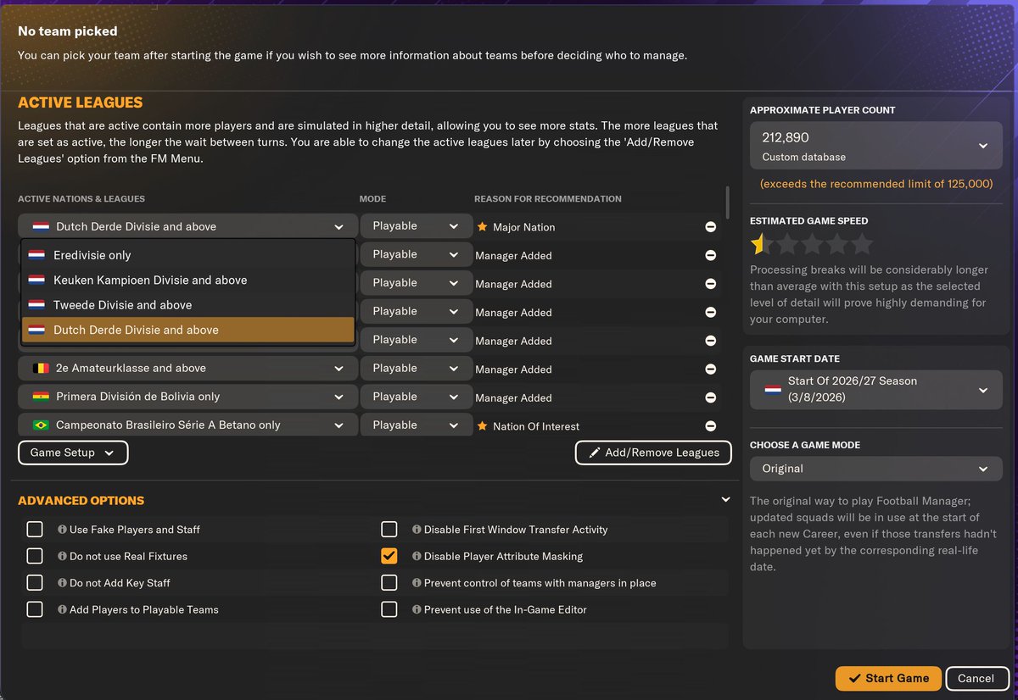Viewport: 1018px width, 700px height.
Task: Click info icon for Prevent control of teams
Action: (417, 583)
